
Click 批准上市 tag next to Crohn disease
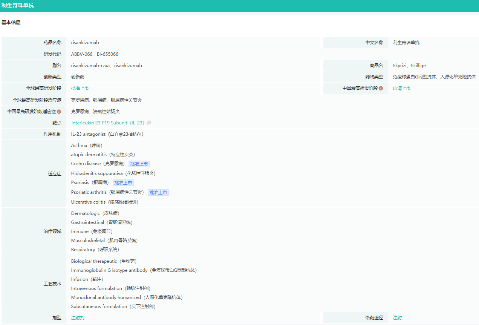[x=139, y=164]
